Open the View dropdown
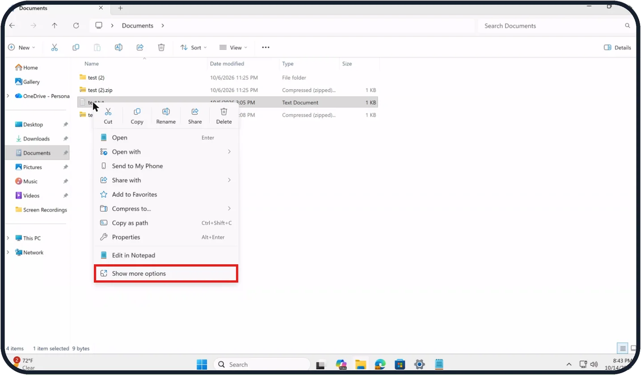 [x=234, y=47]
